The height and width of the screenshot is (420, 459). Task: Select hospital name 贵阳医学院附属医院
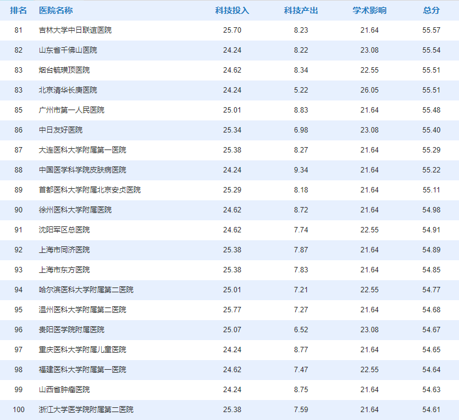[x=72, y=330]
